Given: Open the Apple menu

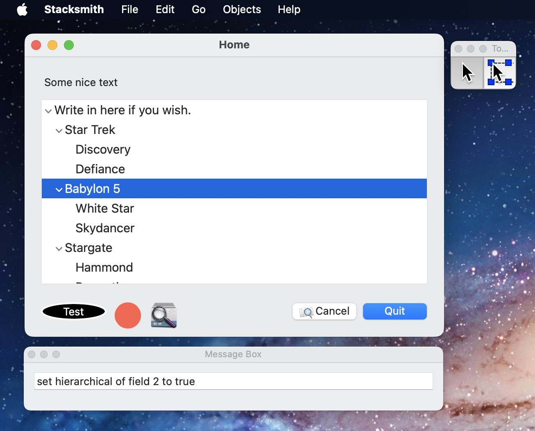Looking at the screenshot, I should pyautogui.click(x=22, y=9).
